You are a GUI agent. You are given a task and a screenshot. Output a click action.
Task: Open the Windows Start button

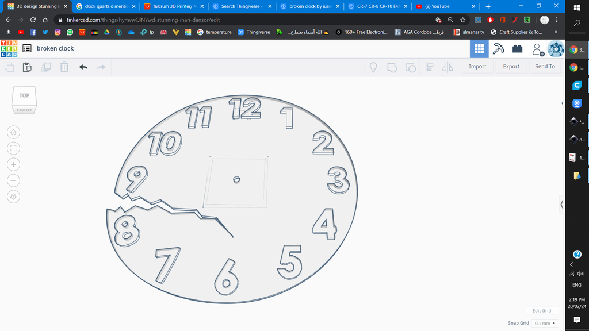577,7
